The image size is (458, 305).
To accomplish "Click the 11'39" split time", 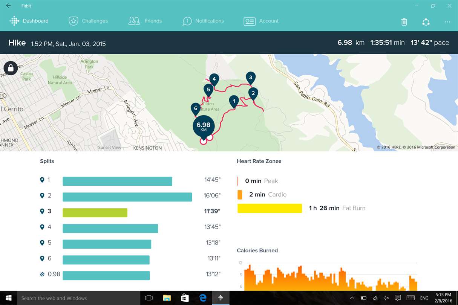I will tap(212, 211).
